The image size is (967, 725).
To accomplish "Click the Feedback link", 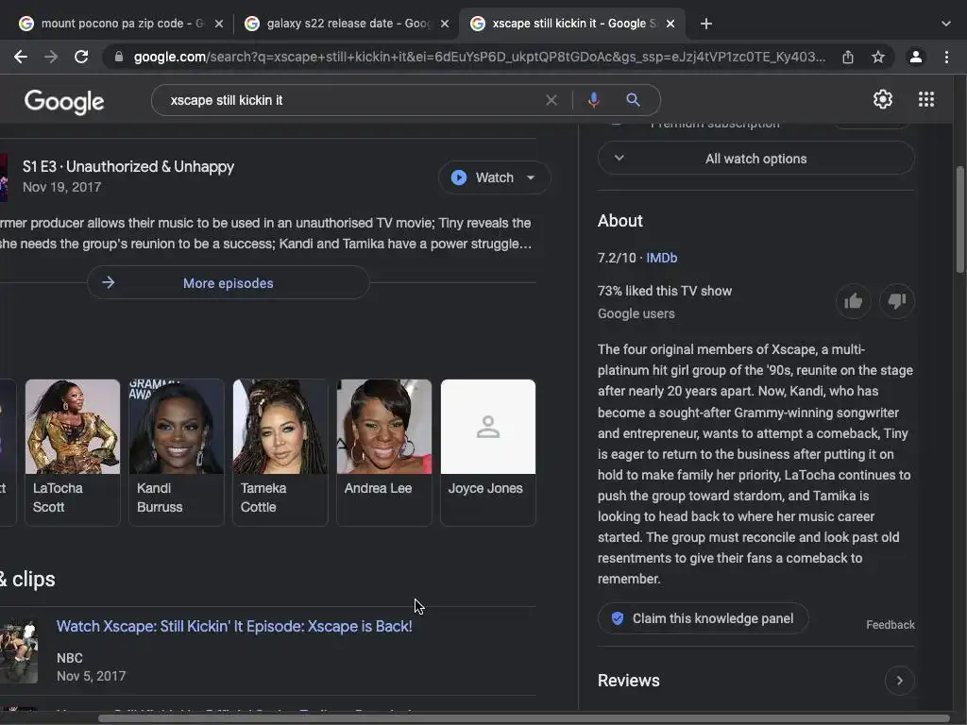I will tap(890, 625).
